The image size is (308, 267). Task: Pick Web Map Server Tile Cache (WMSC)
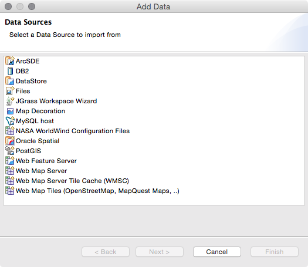tap(67, 181)
